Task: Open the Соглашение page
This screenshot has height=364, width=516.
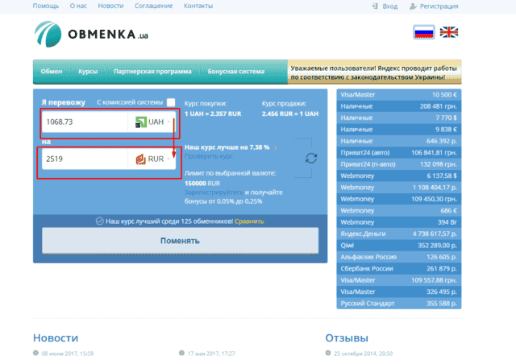Action: coord(154,6)
